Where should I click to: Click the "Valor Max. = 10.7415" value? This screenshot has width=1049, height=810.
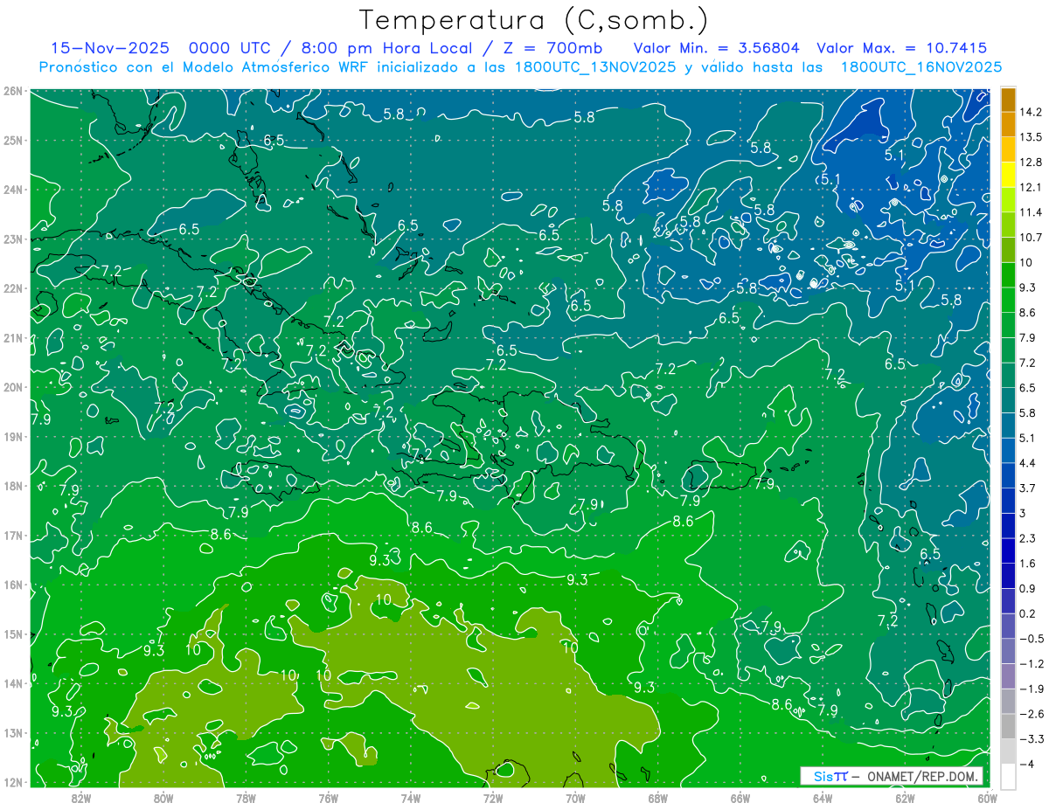pyautogui.click(x=902, y=48)
